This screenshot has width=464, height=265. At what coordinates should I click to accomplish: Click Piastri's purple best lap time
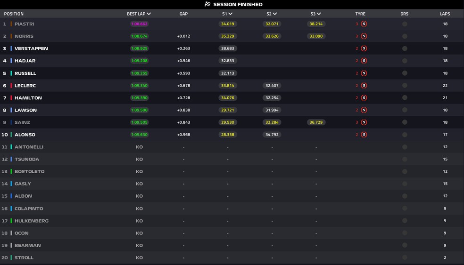pos(139,24)
